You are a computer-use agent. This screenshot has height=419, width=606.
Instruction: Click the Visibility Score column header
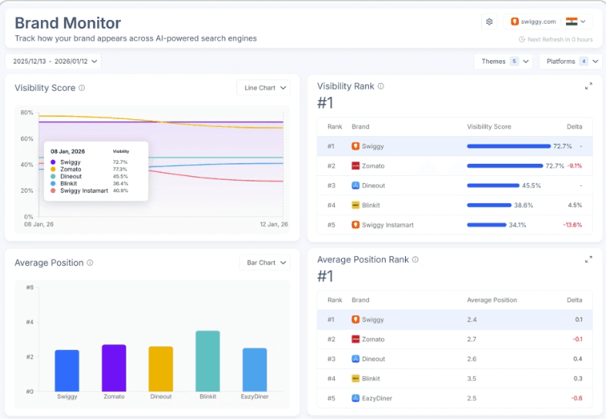[x=489, y=127]
